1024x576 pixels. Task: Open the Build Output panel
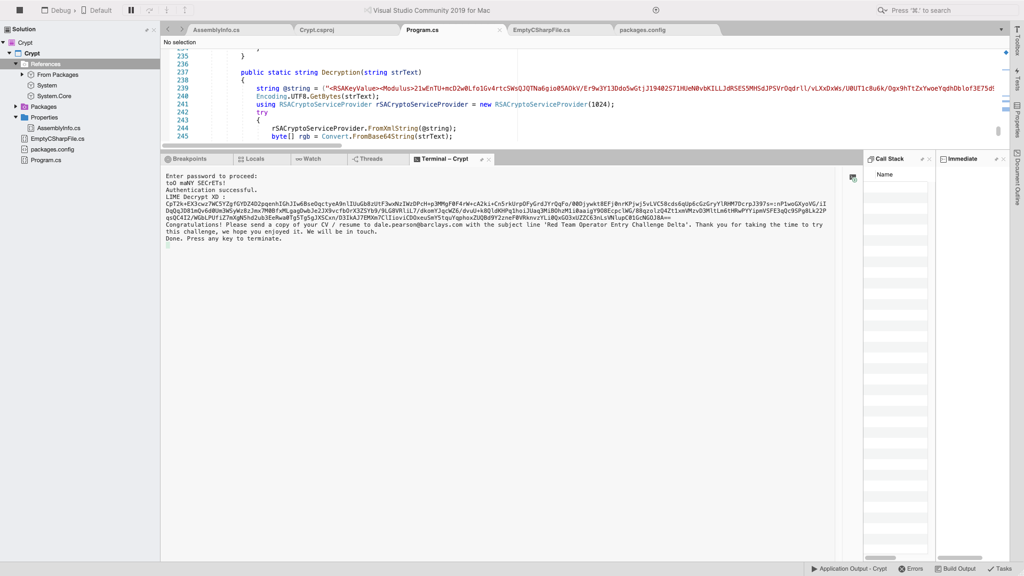pos(955,569)
